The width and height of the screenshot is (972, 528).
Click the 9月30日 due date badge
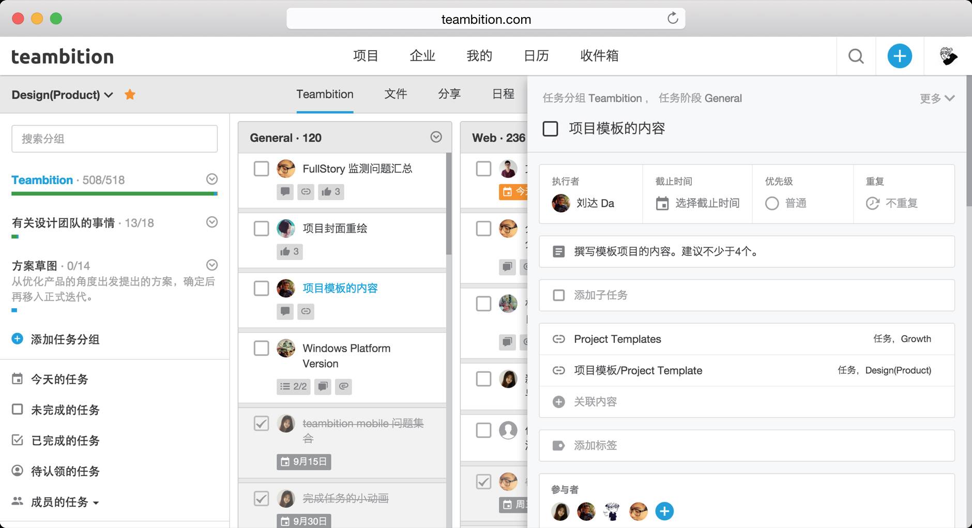tap(304, 521)
